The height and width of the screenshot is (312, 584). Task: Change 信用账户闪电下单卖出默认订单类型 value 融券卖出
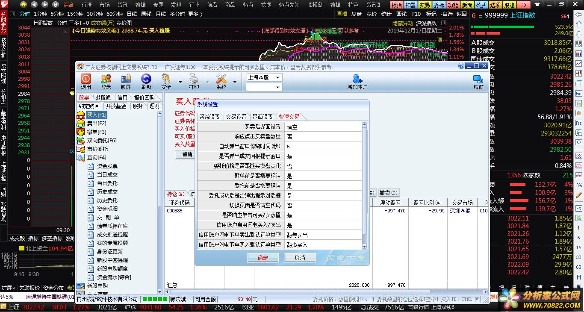click(323, 235)
